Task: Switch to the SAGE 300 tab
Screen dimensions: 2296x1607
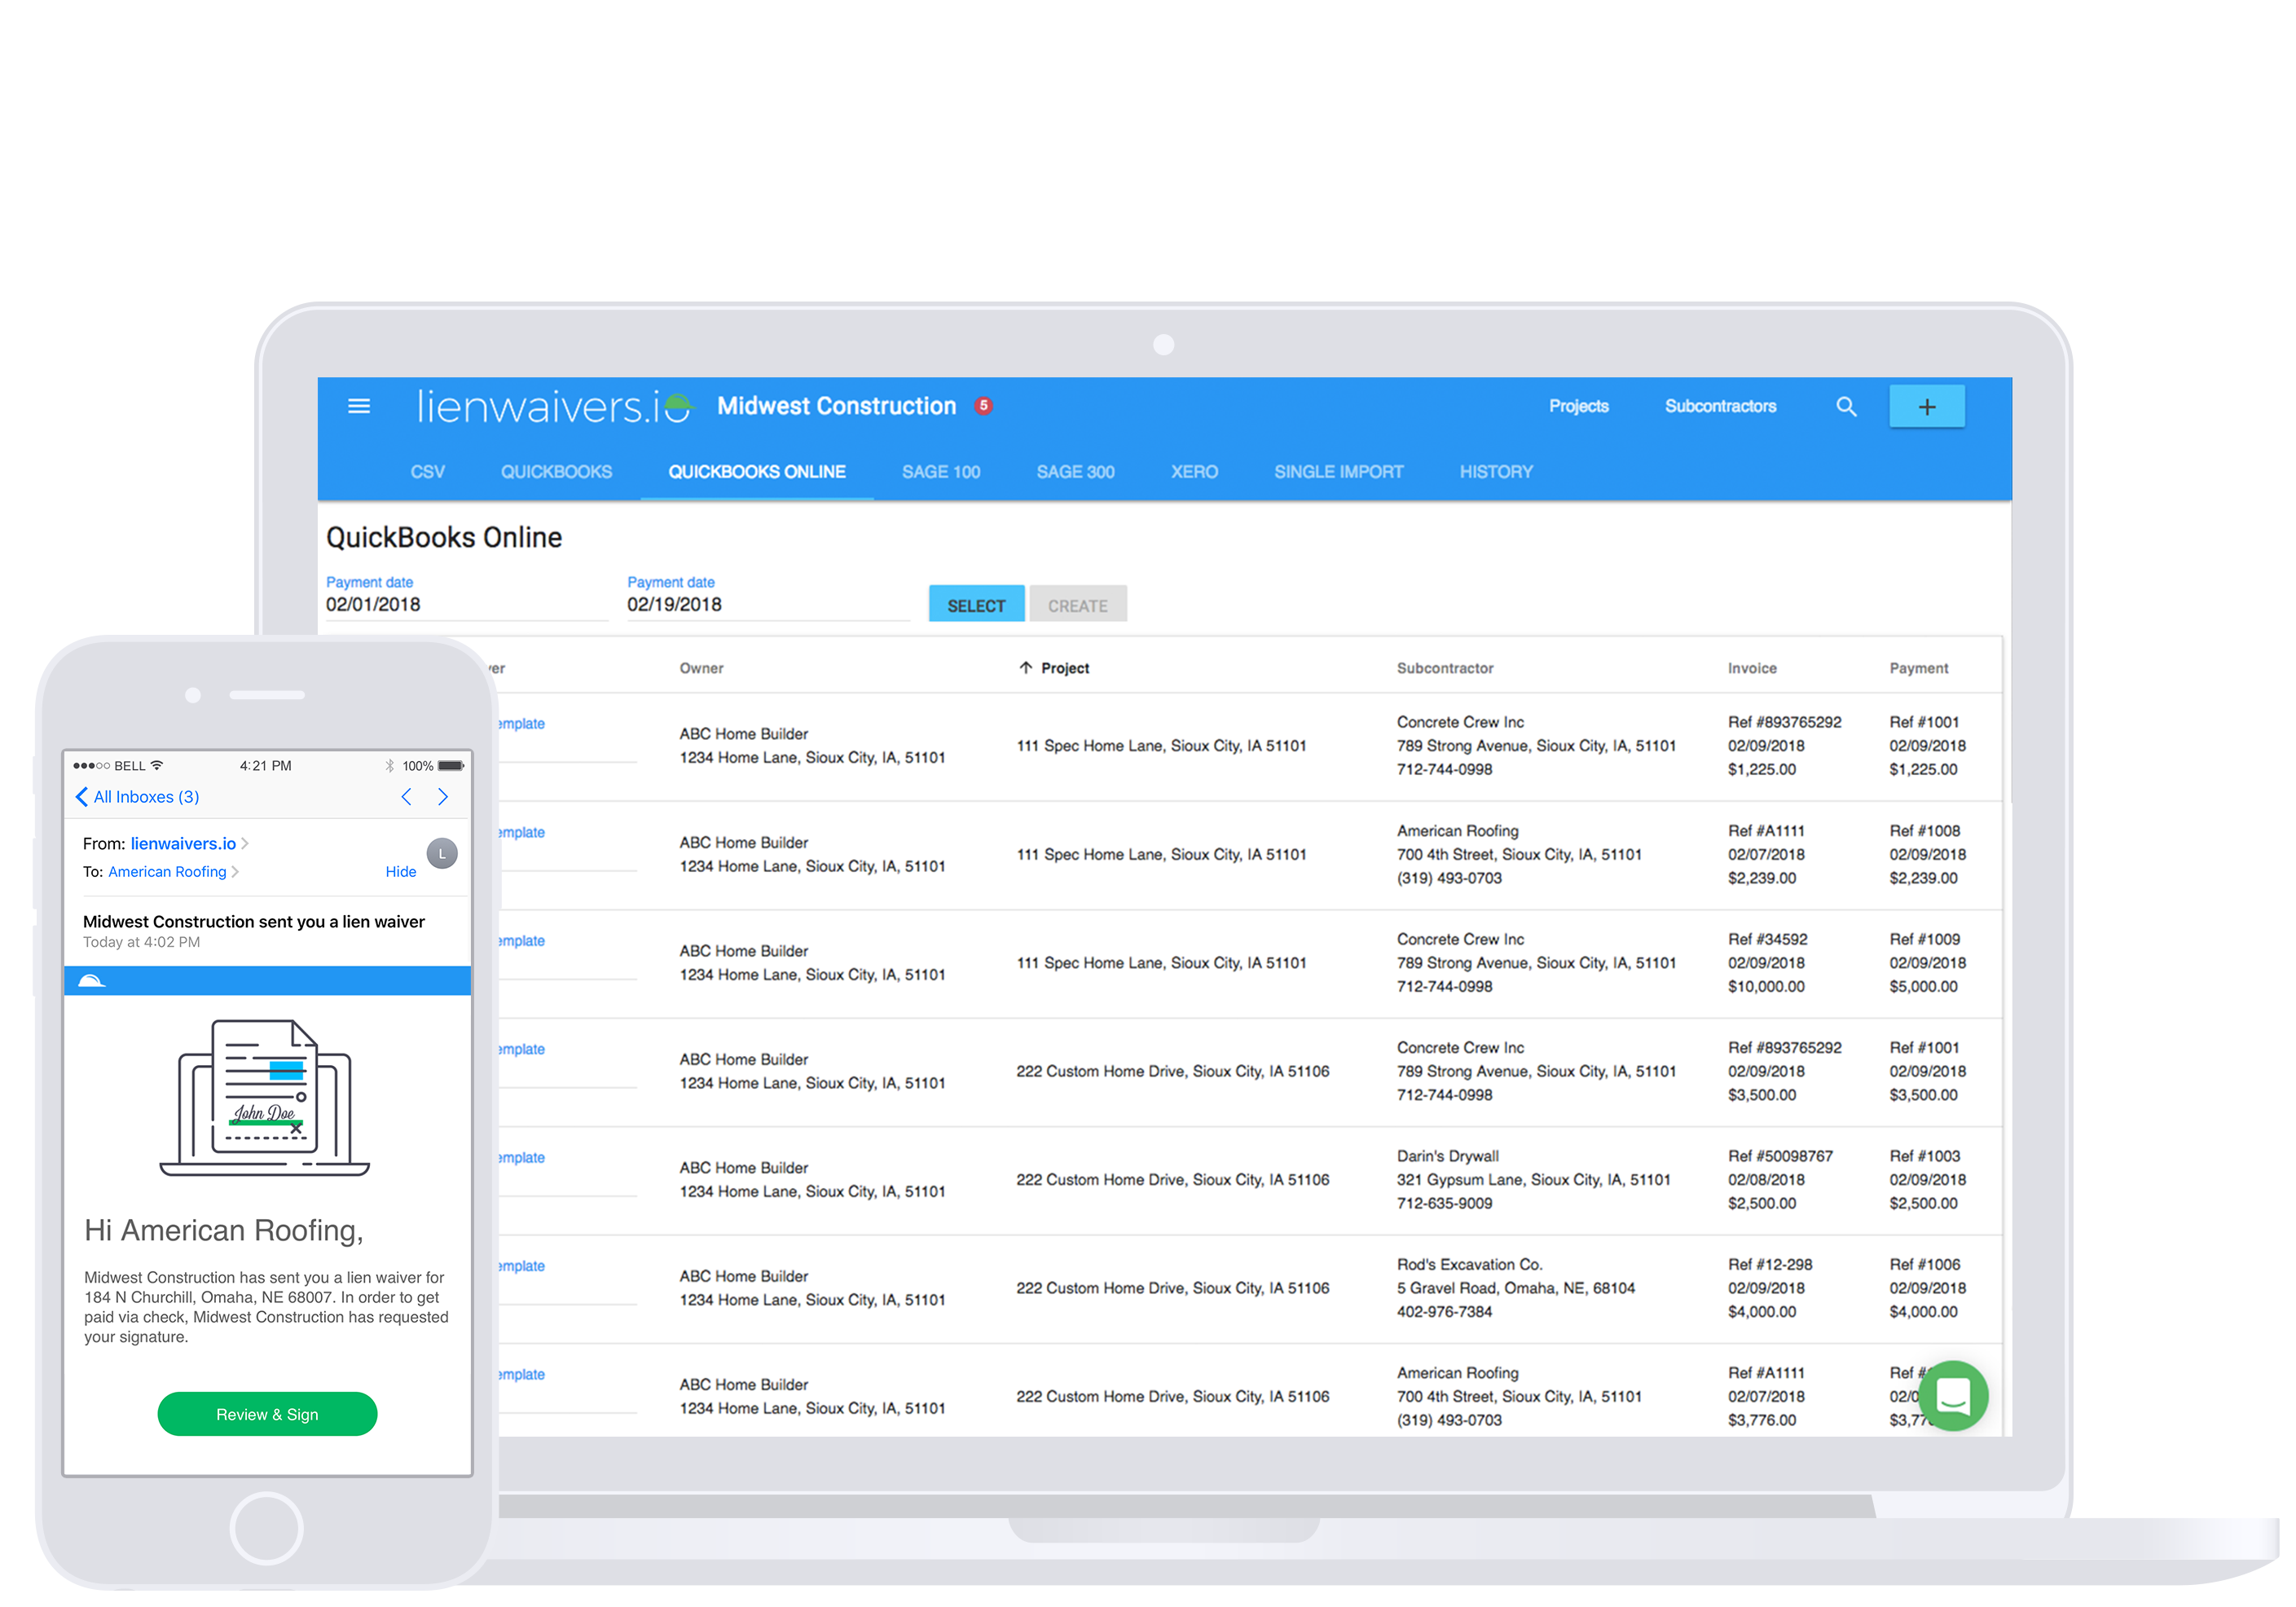Action: click(x=1075, y=472)
